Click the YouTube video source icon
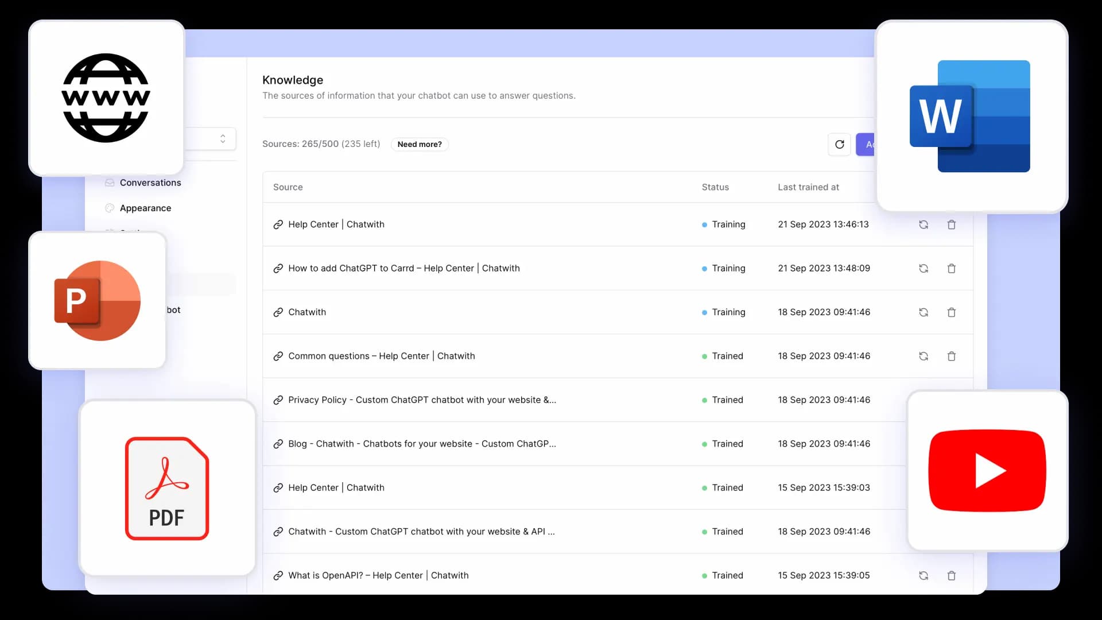The height and width of the screenshot is (620, 1102). [987, 471]
